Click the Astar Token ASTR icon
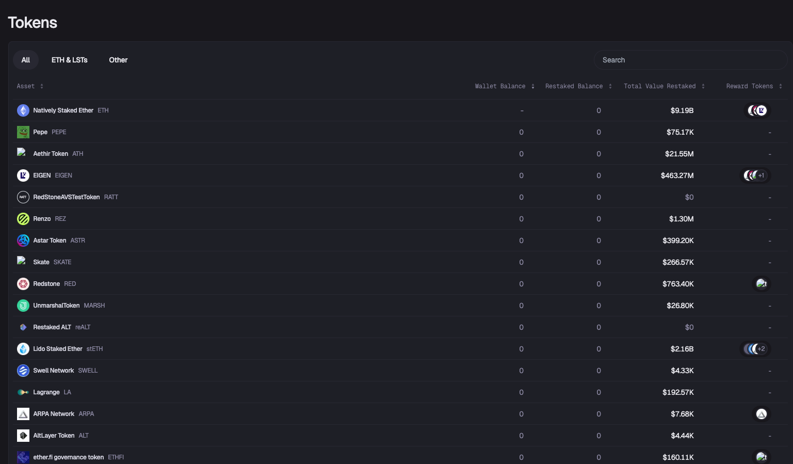The image size is (793, 464). [23, 241]
